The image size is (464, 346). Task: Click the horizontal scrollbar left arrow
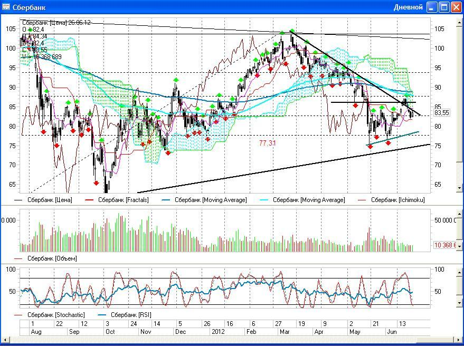click(4, 340)
